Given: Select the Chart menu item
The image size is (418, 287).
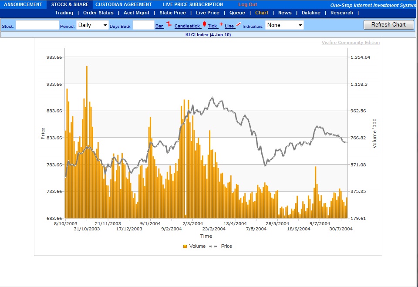Looking at the screenshot, I should (x=262, y=13).
